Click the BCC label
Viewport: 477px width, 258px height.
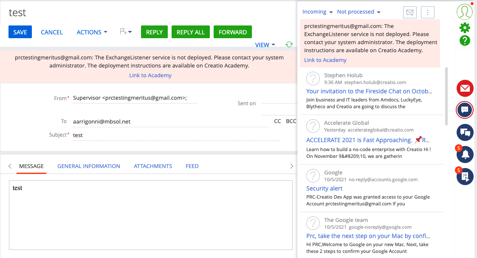pyautogui.click(x=291, y=121)
